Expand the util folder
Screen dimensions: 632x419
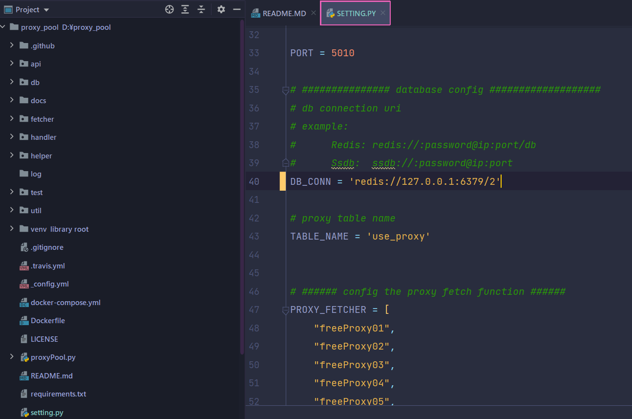[x=12, y=210]
